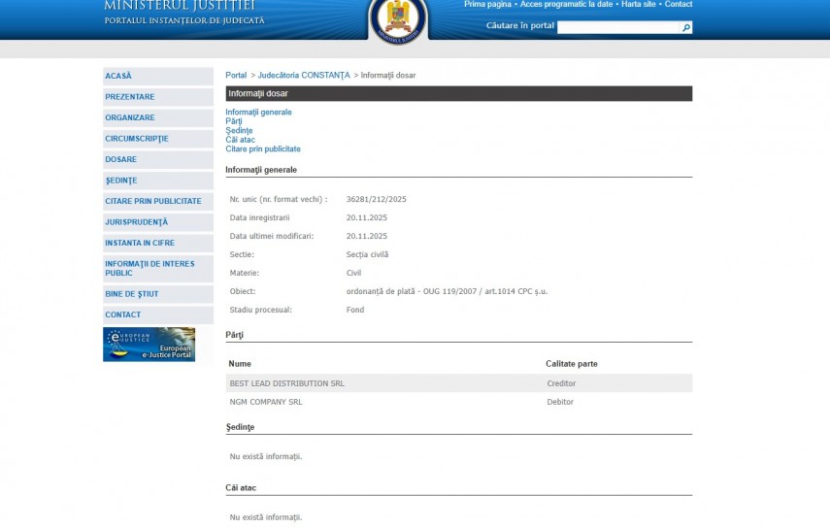Viewport: 830px width, 528px height.
Task: Open the ACASĂ sidebar menu item
Action: tap(118, 76)
